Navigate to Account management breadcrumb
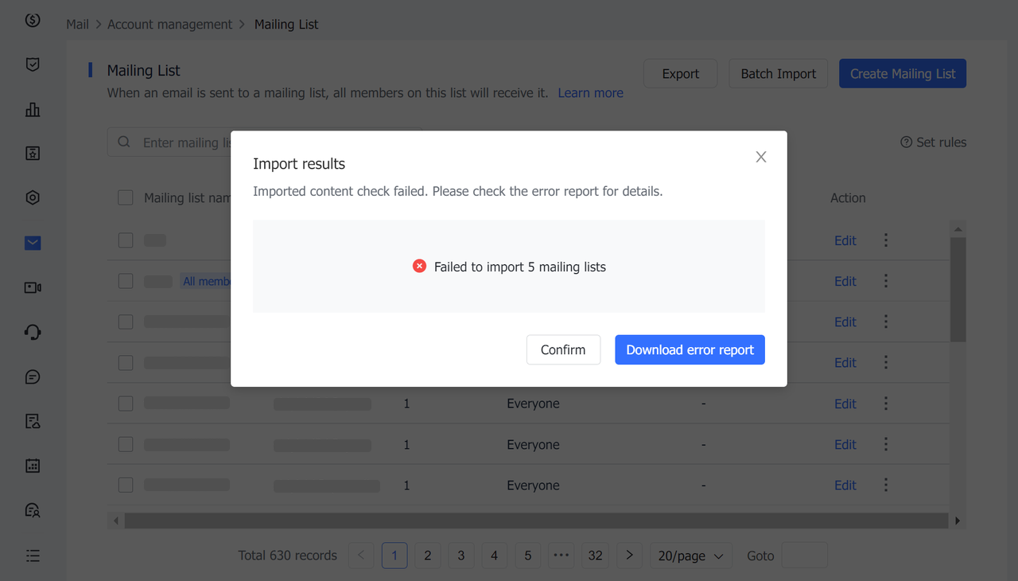This screenshot has height=581, width=1018. pos(169,24)
